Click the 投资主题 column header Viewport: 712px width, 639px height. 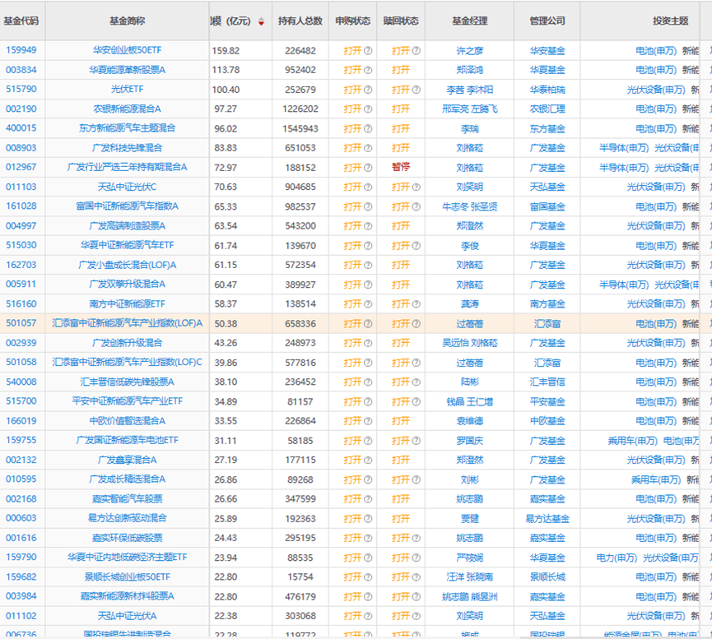point(671,21)
